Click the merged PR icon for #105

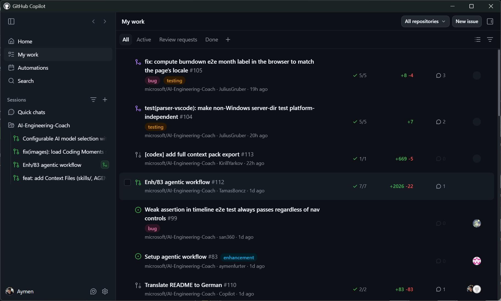138,62
